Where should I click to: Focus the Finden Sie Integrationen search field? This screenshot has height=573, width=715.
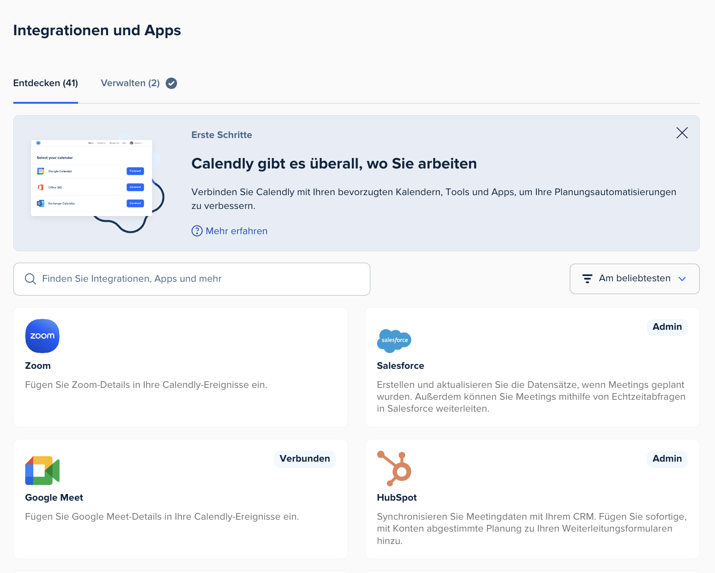pyautogui.click(x=192, y=279)
